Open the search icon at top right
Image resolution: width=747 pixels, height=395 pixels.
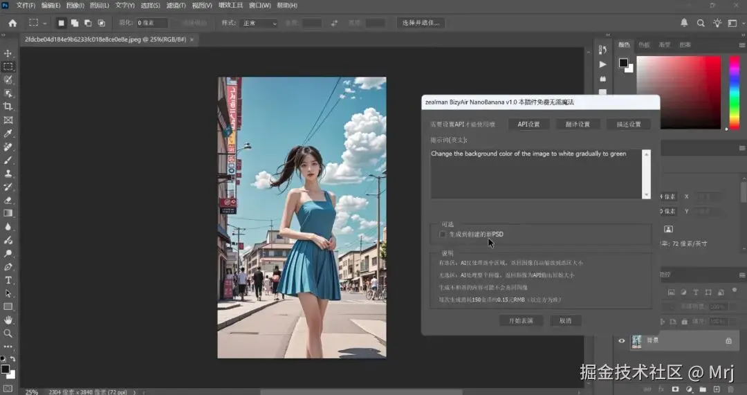pyautogui.click(x=701, y=23)
